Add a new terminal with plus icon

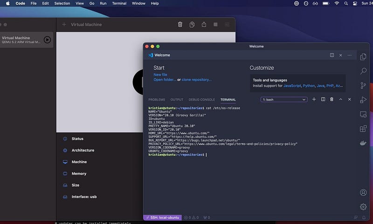314,99
